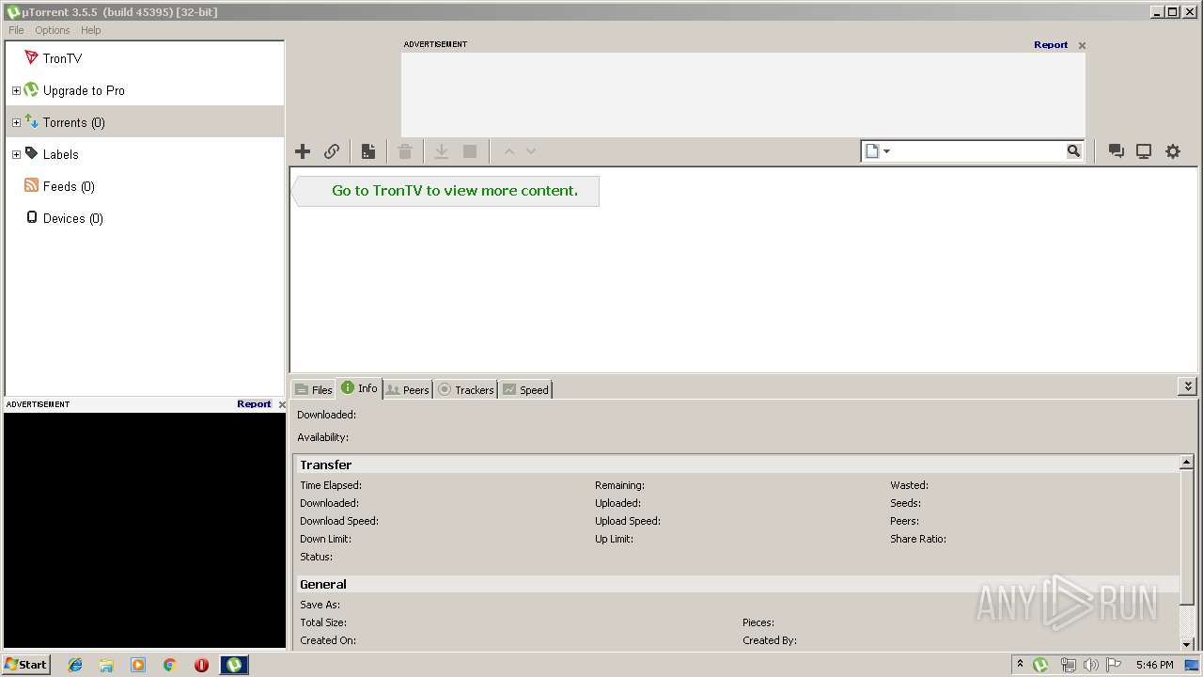Click the Torrents up-down arrows icon
The image size is (1203, 677).
(x=31, y=121)
